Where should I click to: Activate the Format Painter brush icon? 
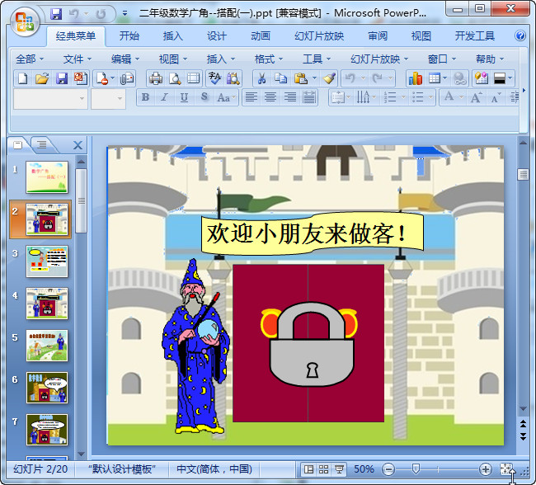[330, 78]
